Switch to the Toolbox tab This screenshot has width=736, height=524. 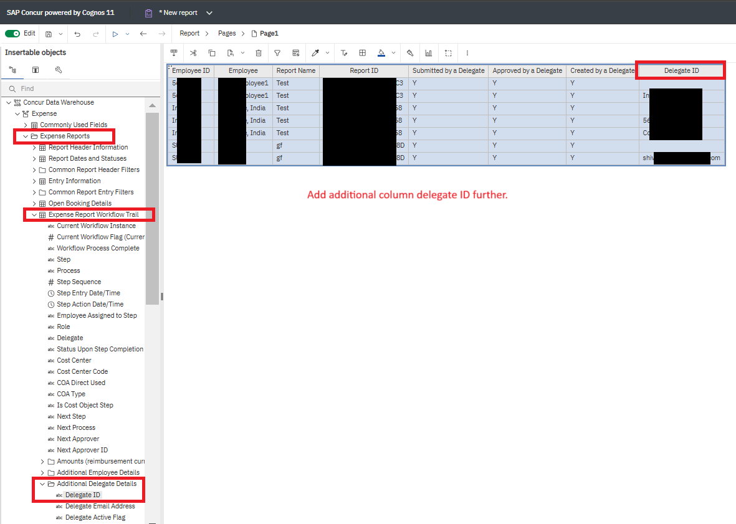coord(59,70)
